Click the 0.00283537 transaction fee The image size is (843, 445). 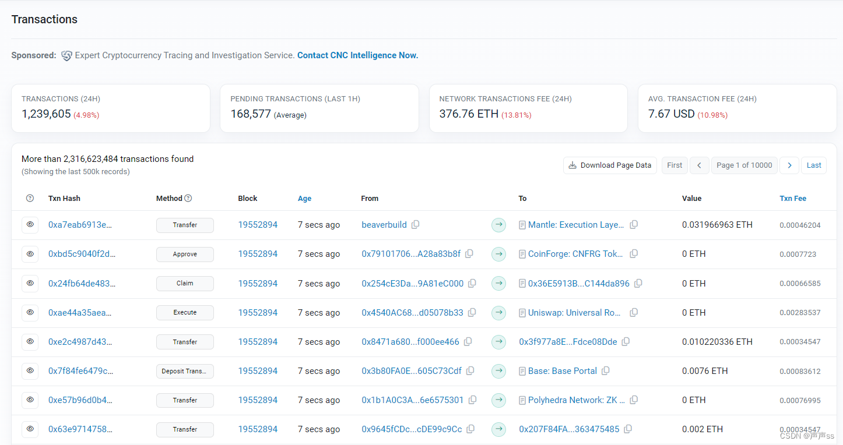click(x=800, y=312)
